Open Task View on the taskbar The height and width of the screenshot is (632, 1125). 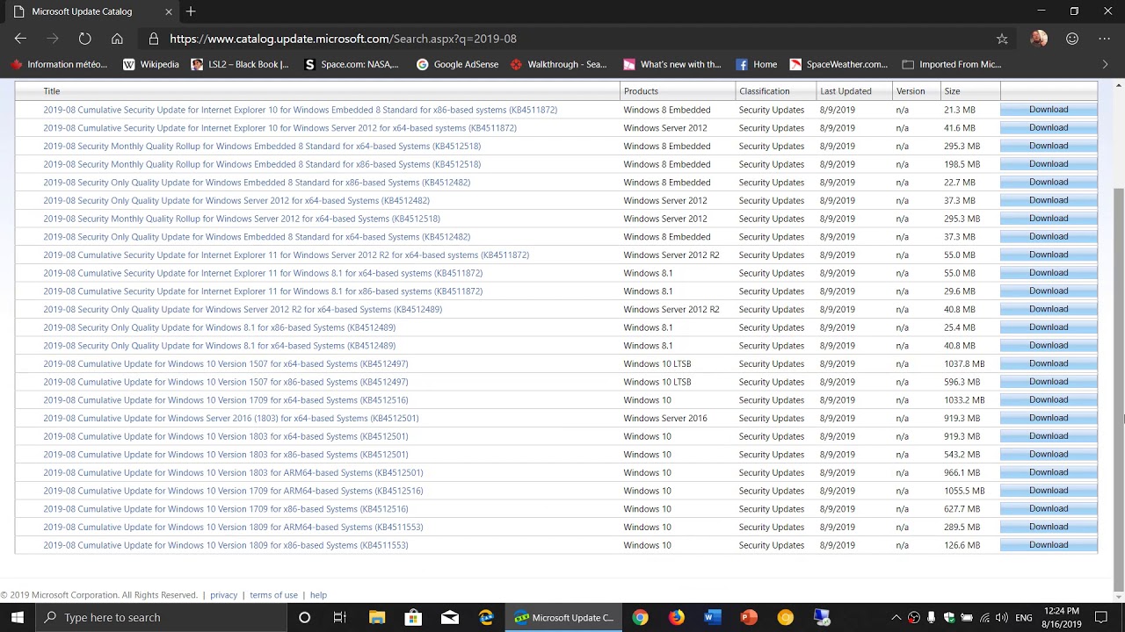tap(339, 617)
